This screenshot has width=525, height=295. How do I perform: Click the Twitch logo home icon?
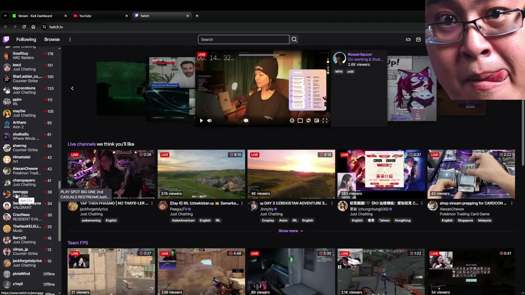coord(6,39)
